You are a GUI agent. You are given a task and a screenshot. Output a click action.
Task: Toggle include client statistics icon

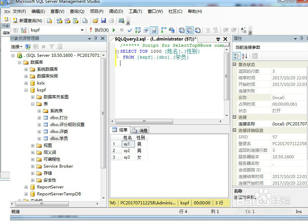(x=172, y=30)
